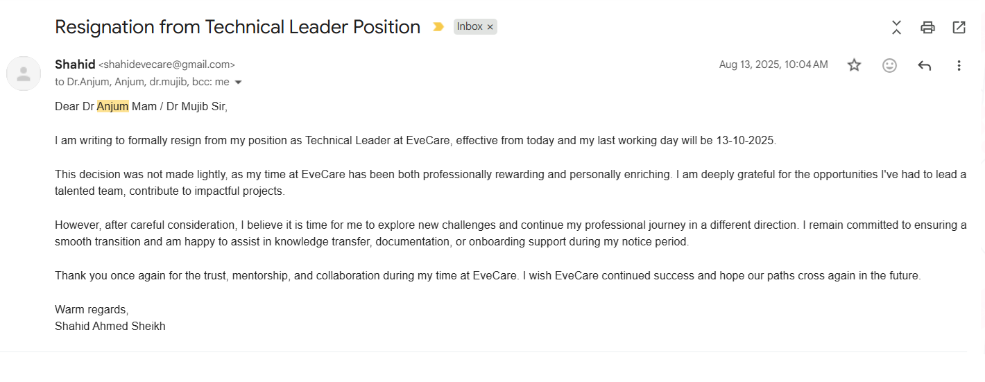Reply to Shahid's email
Viewport: 985px width, 382px height.
[x=924, y=65]
